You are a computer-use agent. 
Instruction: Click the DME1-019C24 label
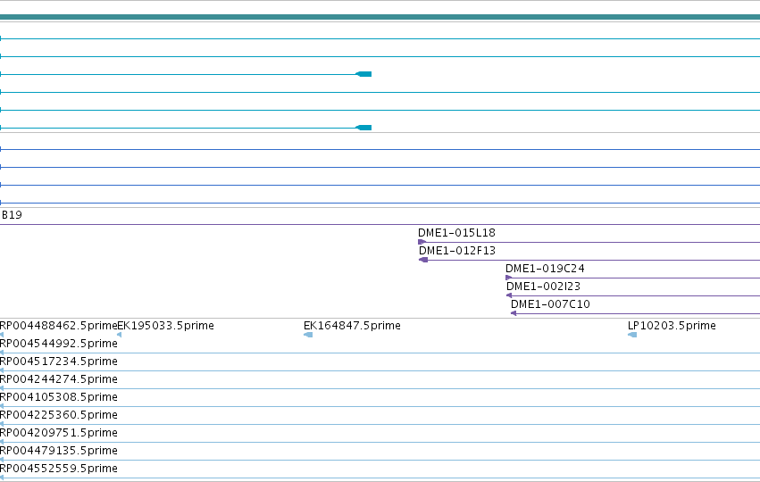point(545,269)
